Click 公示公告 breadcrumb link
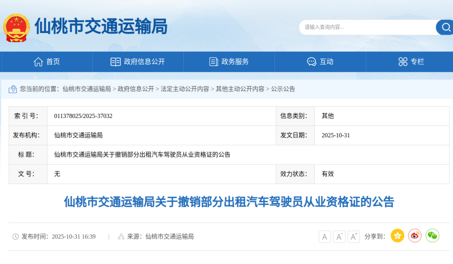The width and height of the screenshot is (453, 264). tap(283, 89)
